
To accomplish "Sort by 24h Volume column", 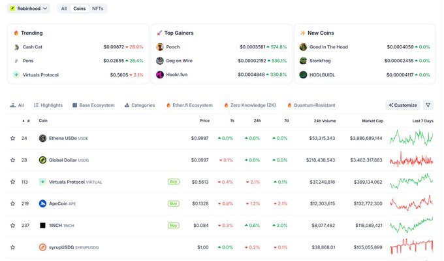I will tap(325, 121).
